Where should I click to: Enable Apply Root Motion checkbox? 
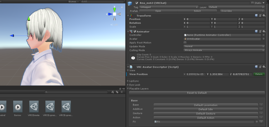point(185,43)
